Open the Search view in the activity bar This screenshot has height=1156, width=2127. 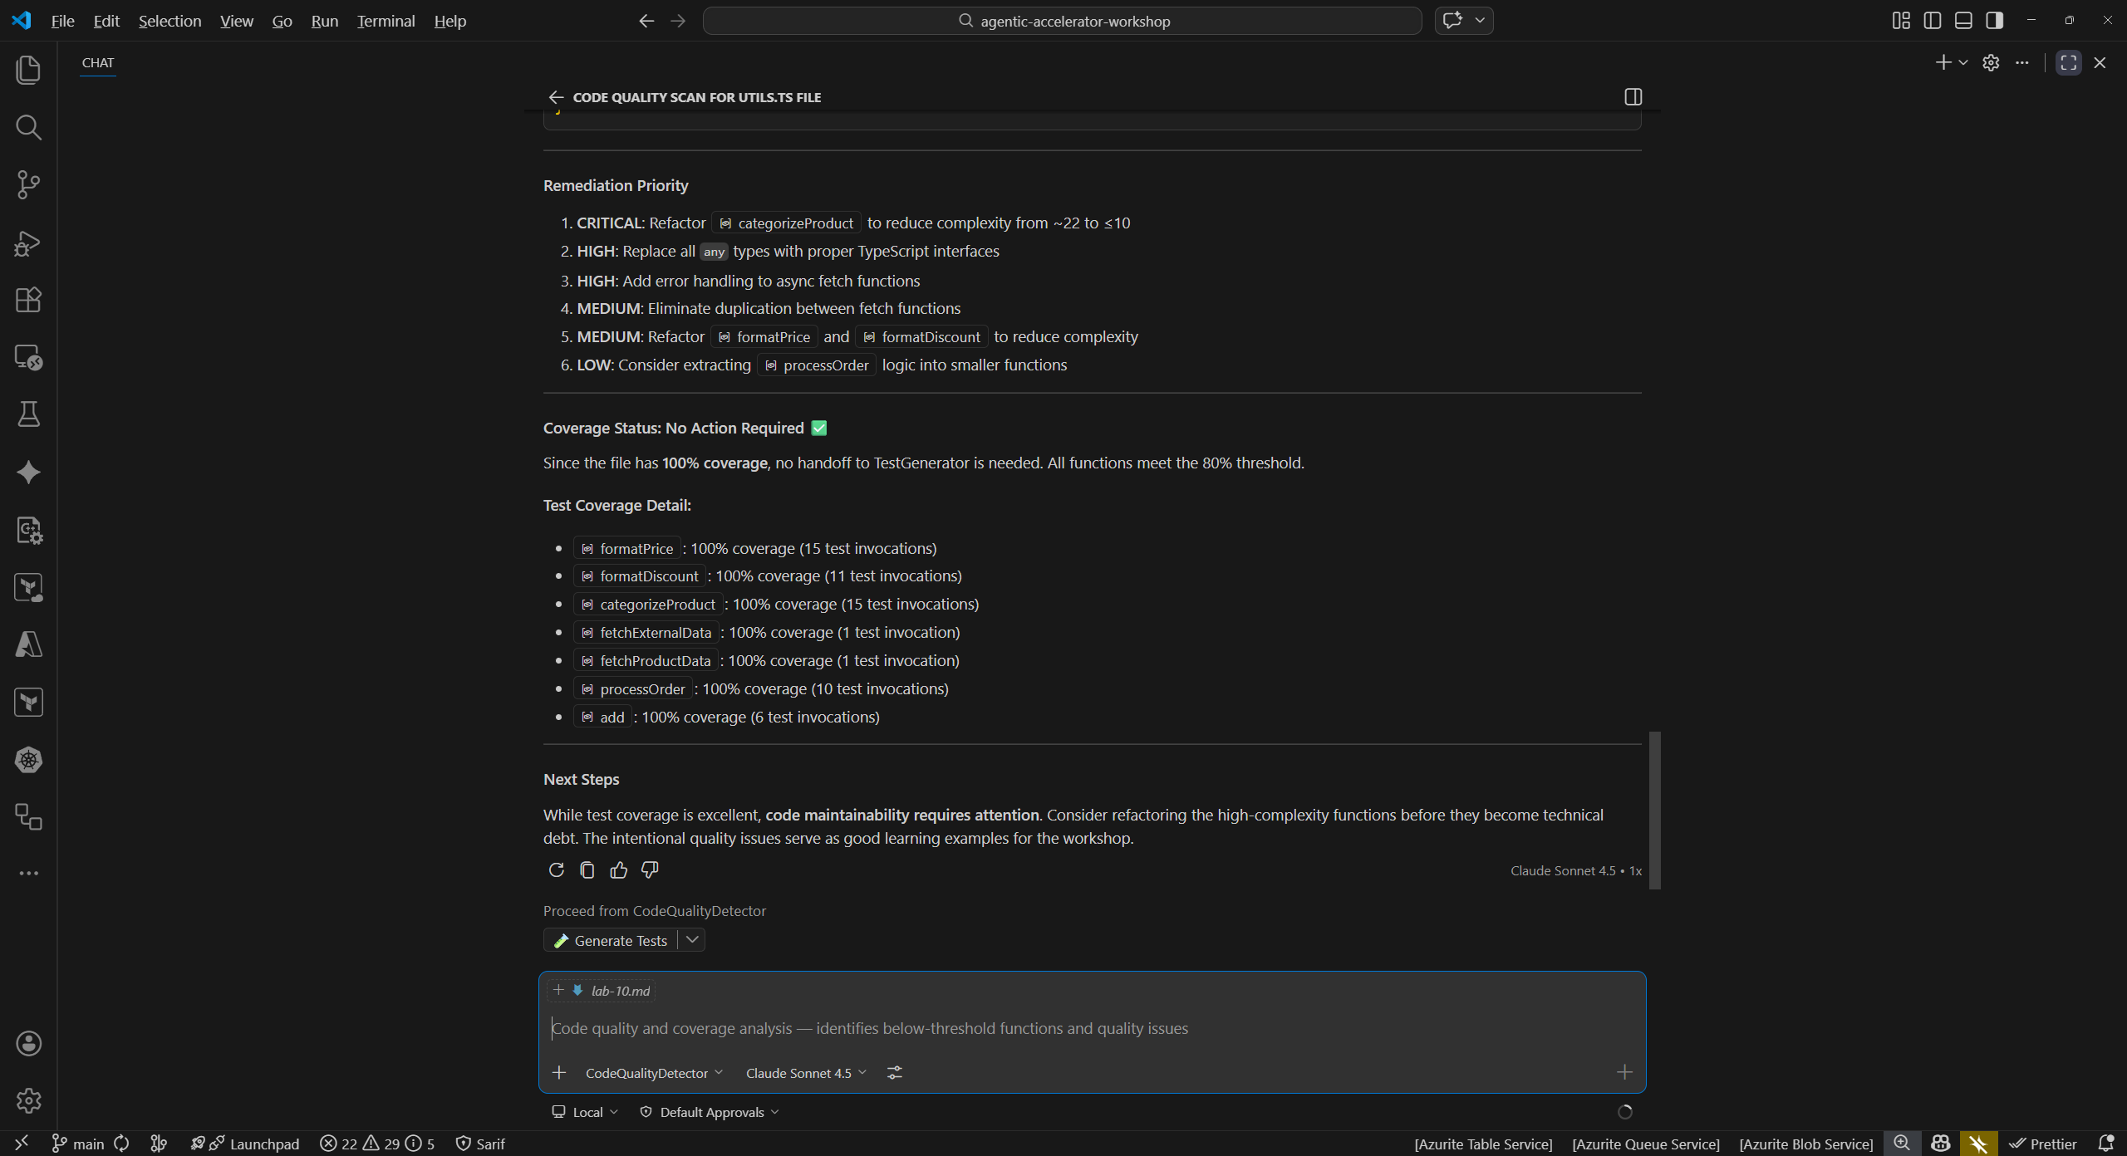pos(28,127)
